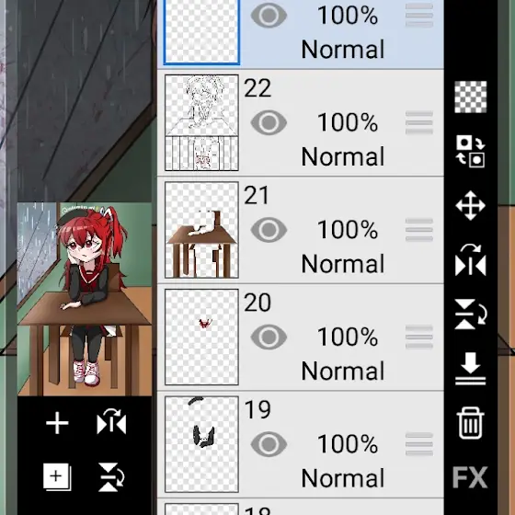Click the checkerboard transparency icon
The image size is (515, 515).
(x=470, y=97)
